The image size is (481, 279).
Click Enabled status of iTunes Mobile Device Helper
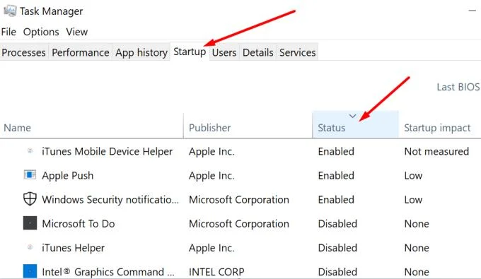click(x=336, y=151)
